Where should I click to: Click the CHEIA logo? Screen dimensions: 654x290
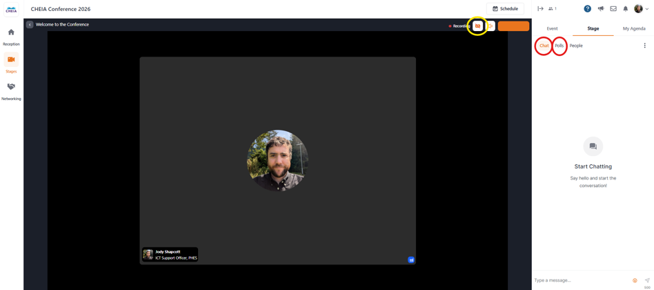click(11, 9)
